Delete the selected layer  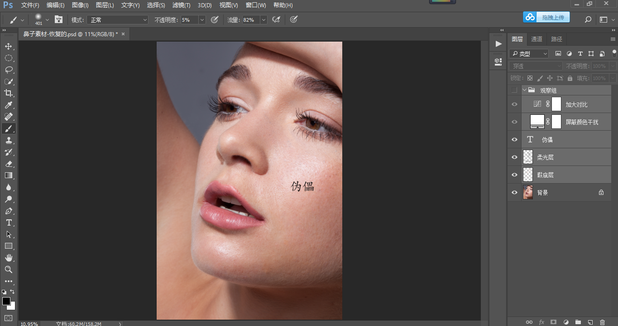click(x=602, y=322)
